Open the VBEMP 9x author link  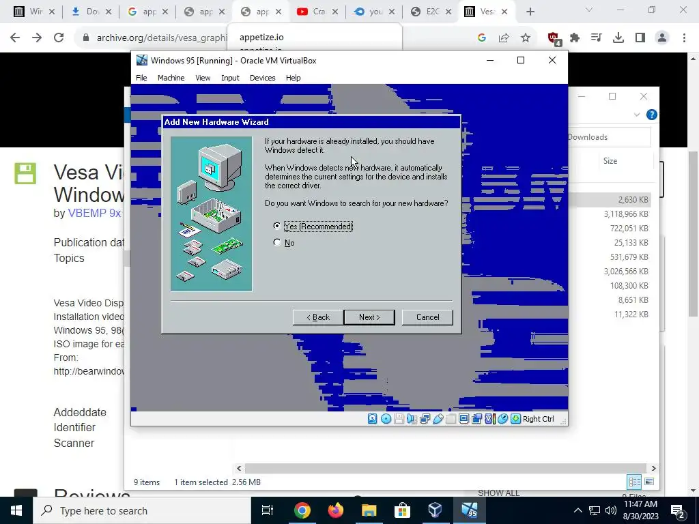click(94, 213)
